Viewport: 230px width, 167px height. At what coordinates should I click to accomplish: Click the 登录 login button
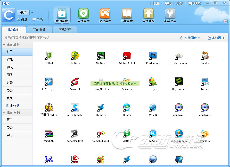pyautogui.click(x=23, y=13)
